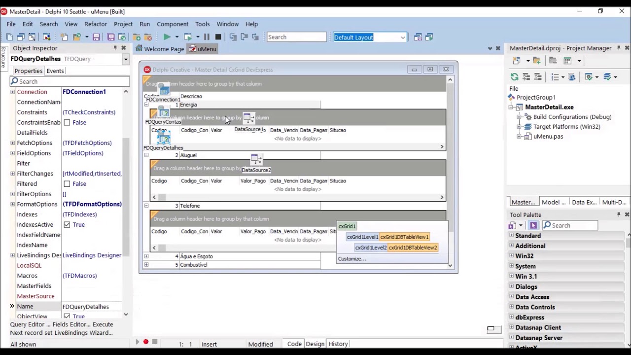Click the Object Inspector scroll-down arrow
Viewport: 631px width, 355px height.
[126, 315]
